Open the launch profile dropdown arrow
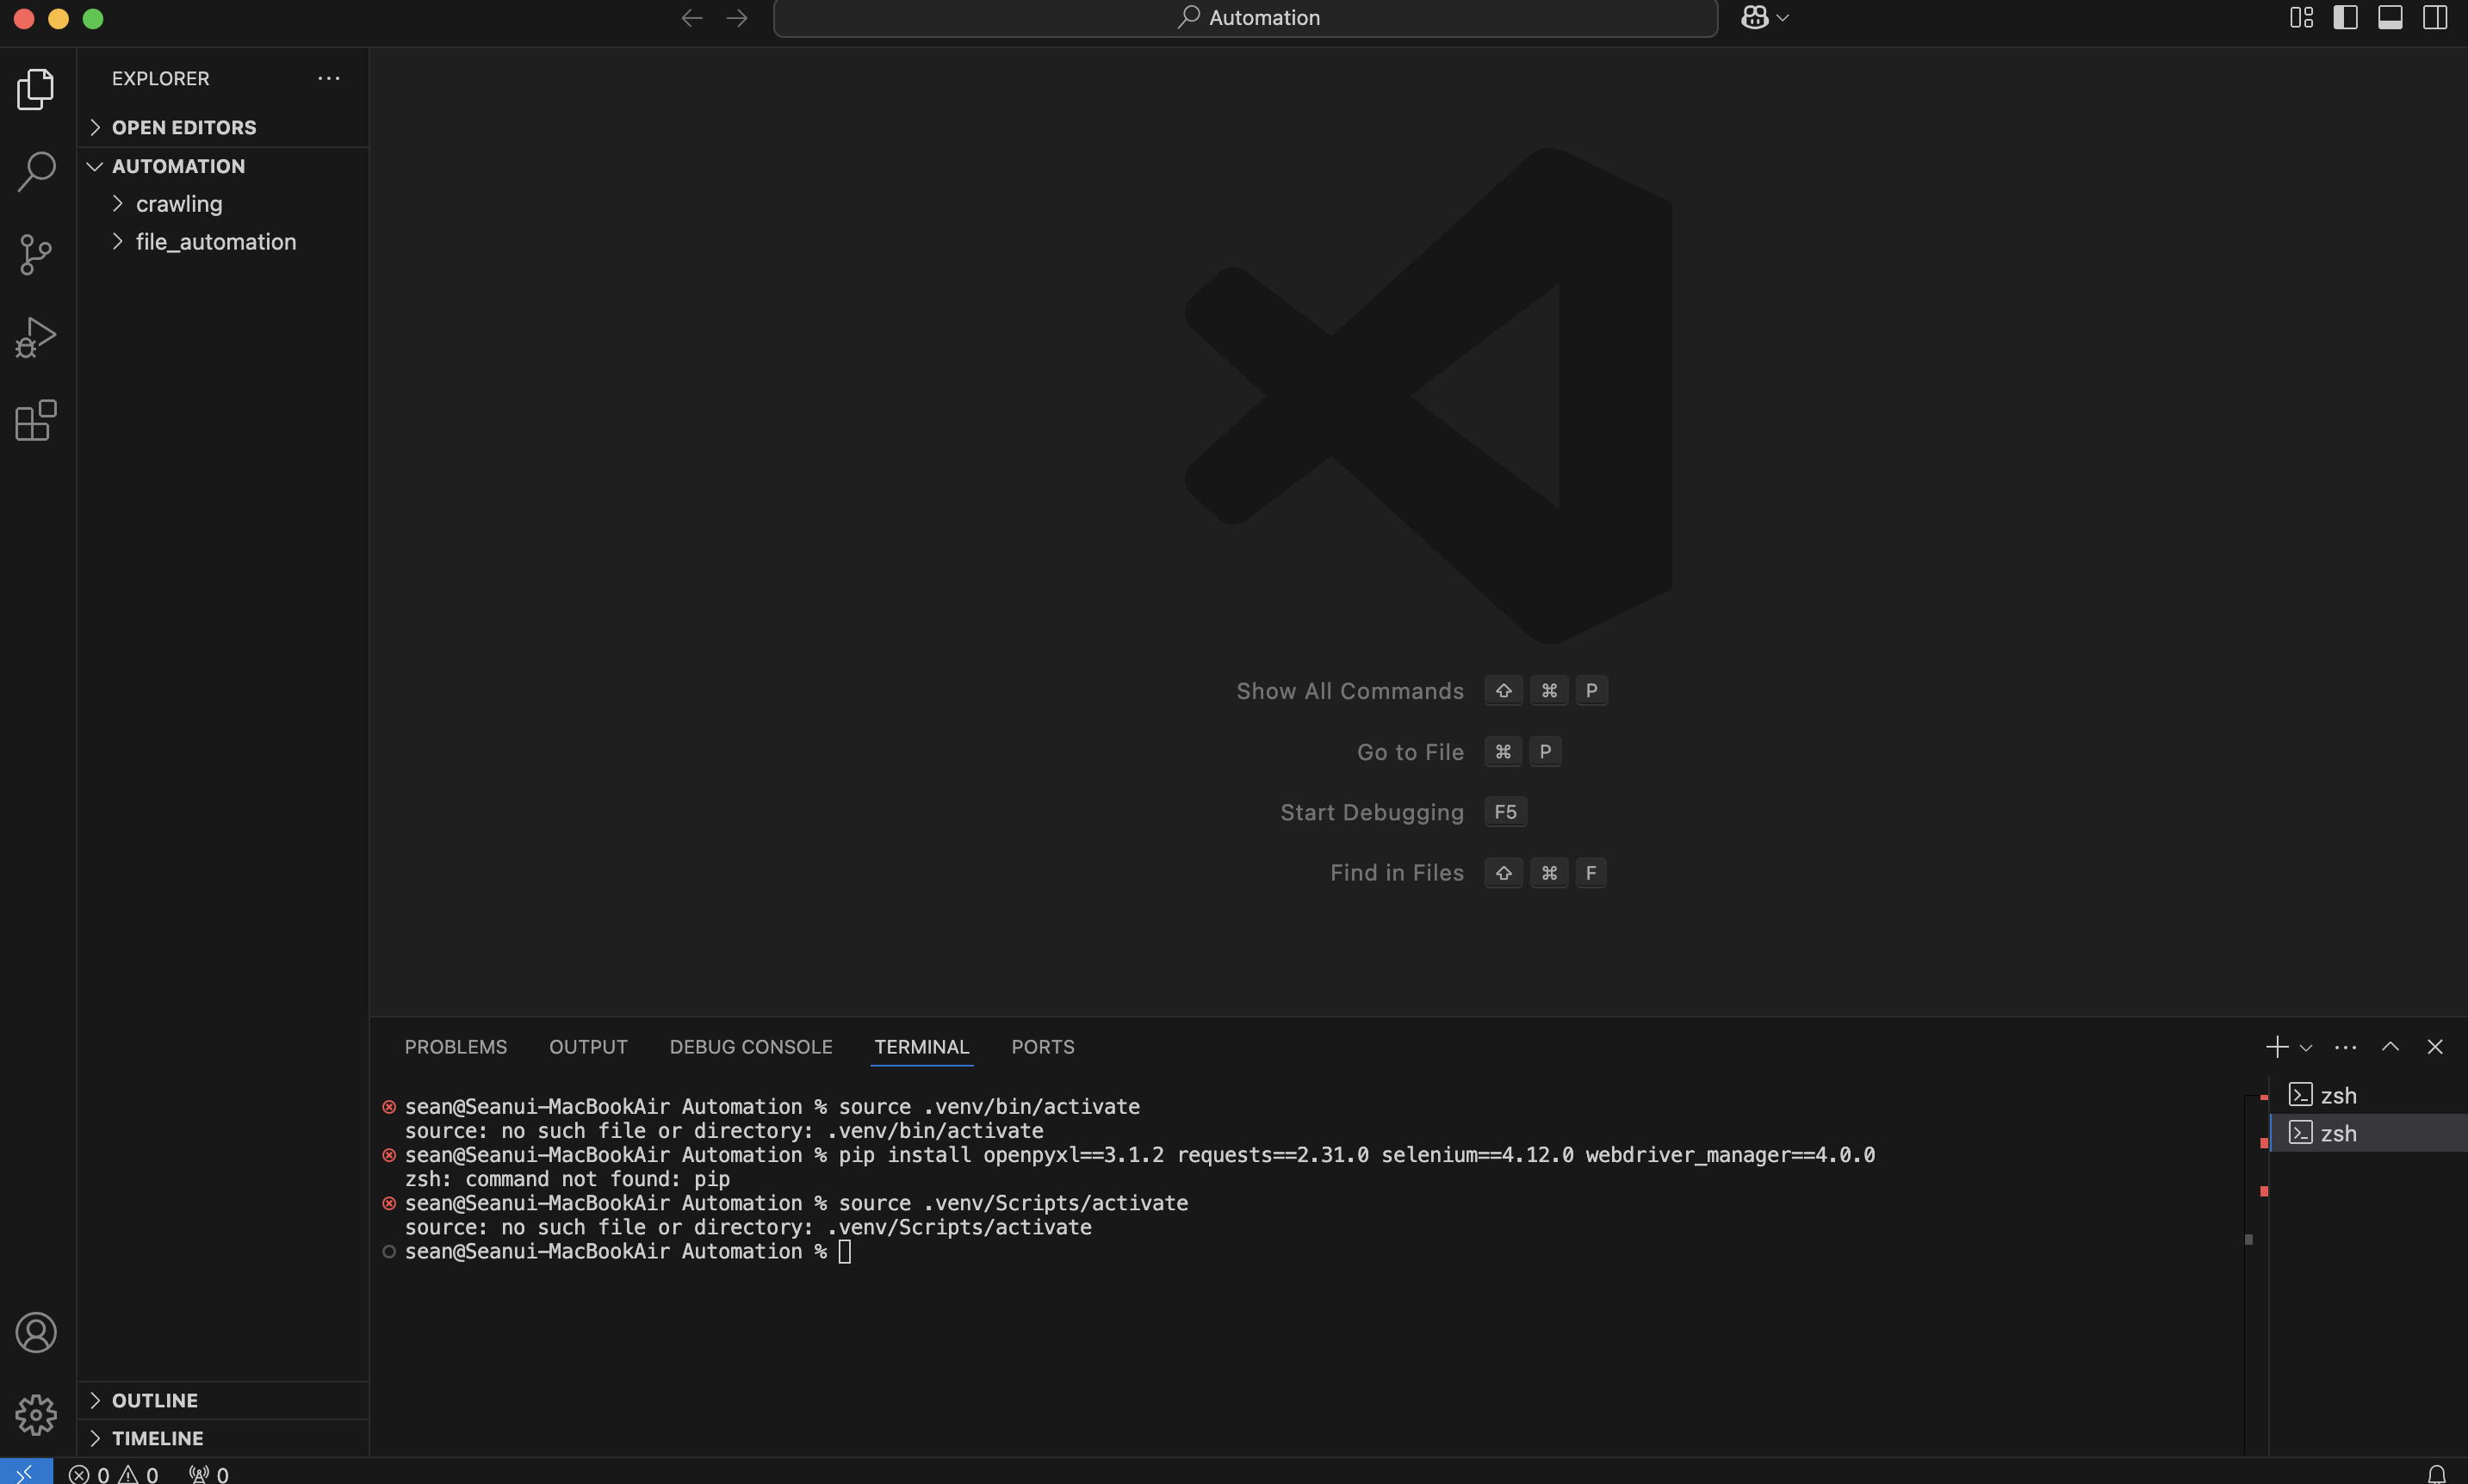 coord(2306,1048)
